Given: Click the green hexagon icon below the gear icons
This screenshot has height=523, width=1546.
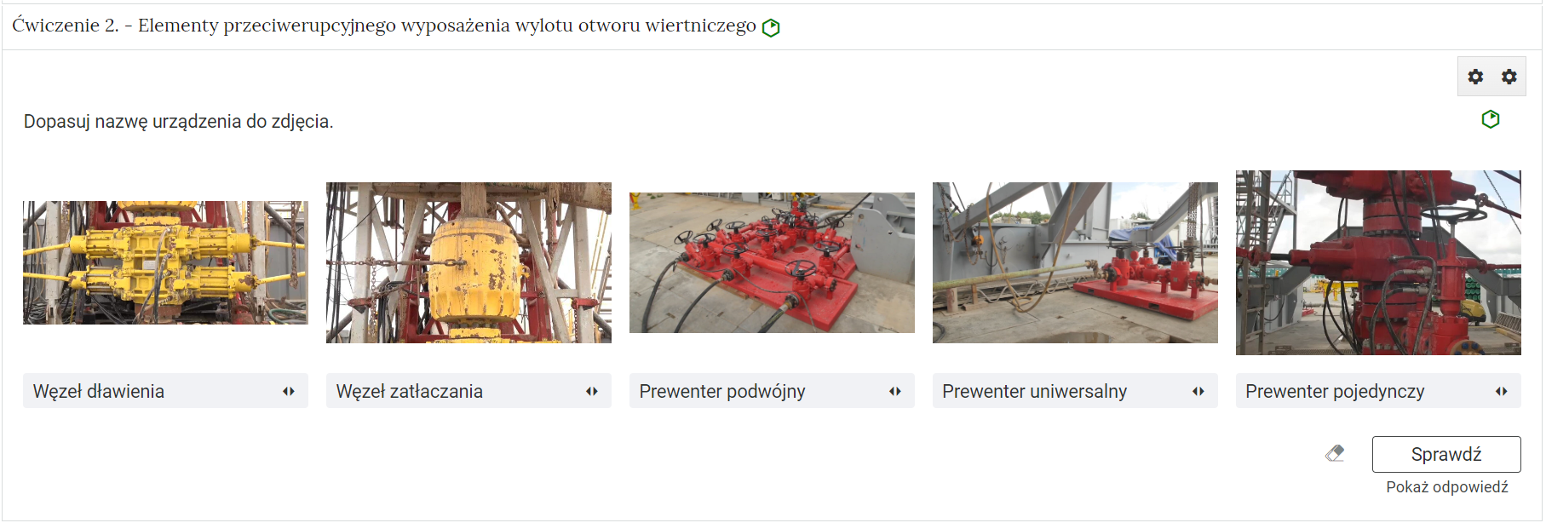Looking at the screenshot, I should (1490, 119).
